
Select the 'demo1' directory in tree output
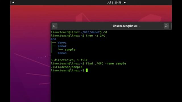tap(62, 42)
